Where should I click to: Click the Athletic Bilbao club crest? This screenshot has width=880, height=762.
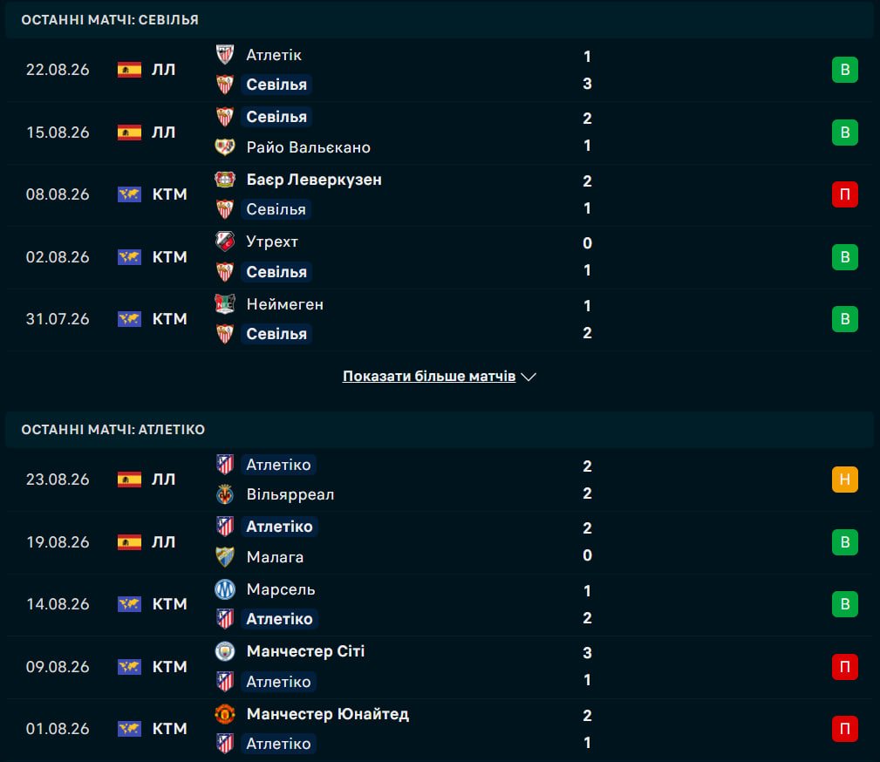pyautogui.click(x=225, y=54)
